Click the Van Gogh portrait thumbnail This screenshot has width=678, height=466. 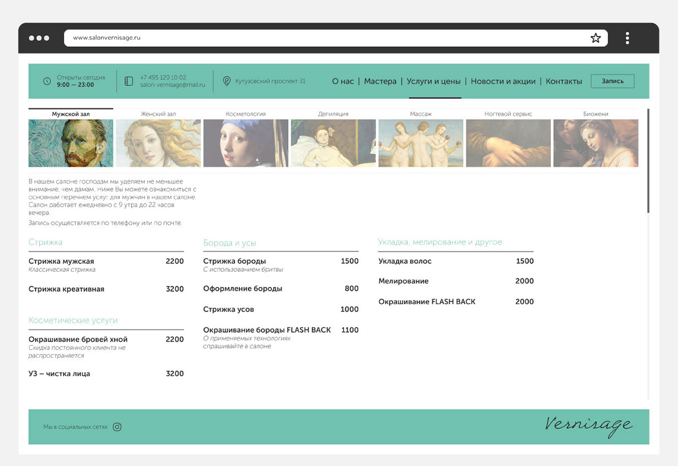(x=71, y=143)
